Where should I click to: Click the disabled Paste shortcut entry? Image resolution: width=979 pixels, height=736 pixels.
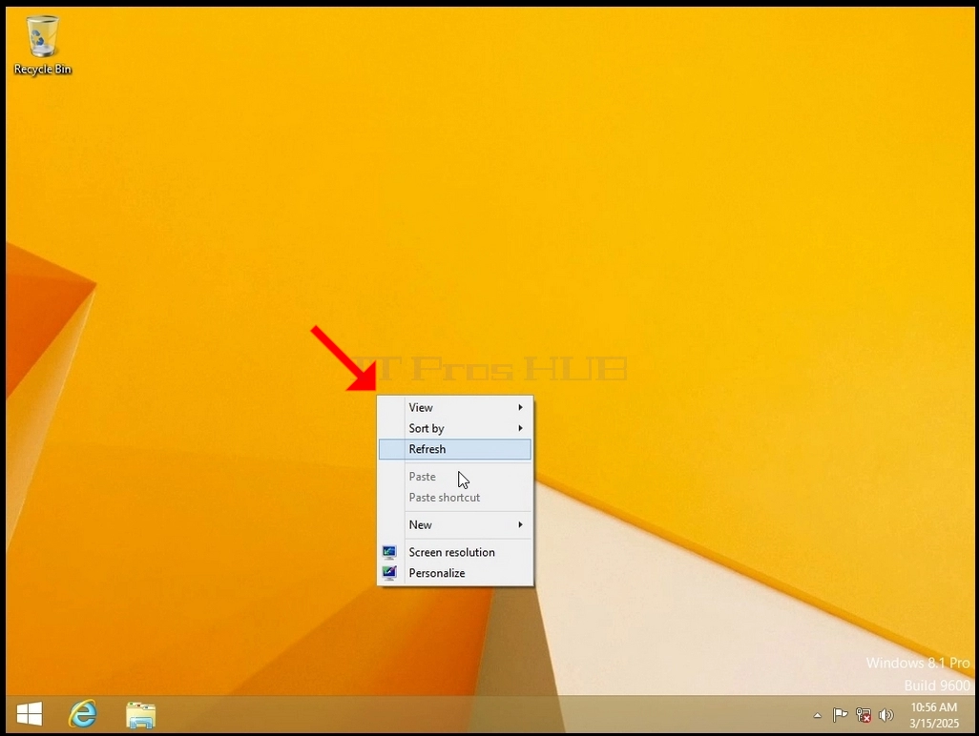pos(455,497)
